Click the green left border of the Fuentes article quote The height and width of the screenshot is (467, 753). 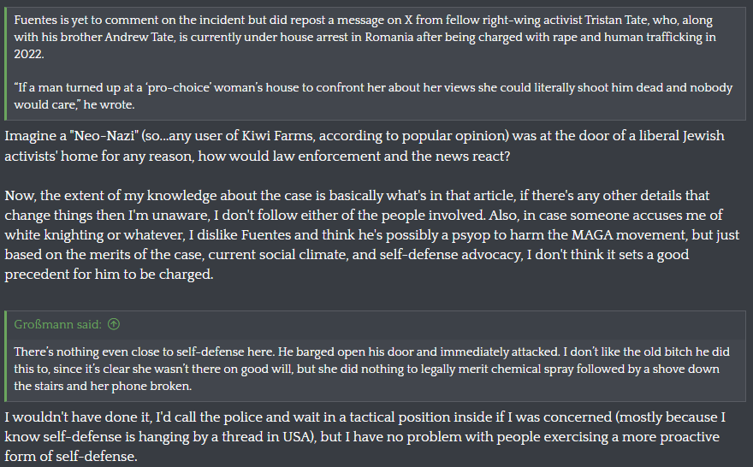point(5,64)
